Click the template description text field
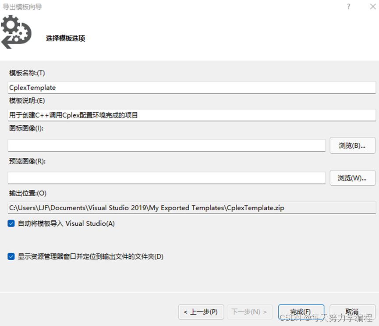The height and width of the screenshot is (326, 379). click(191, 115)
